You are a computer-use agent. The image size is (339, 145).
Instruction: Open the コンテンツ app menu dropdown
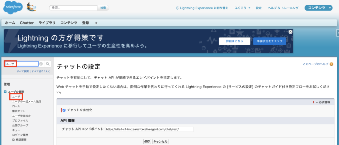pos(318,8)
